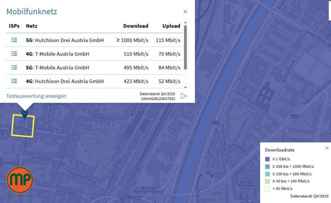Screen dimensions: 331x203
Task: Click the ≥ 1 Gbit/s legend swatch
Action: tap(267, 159)
